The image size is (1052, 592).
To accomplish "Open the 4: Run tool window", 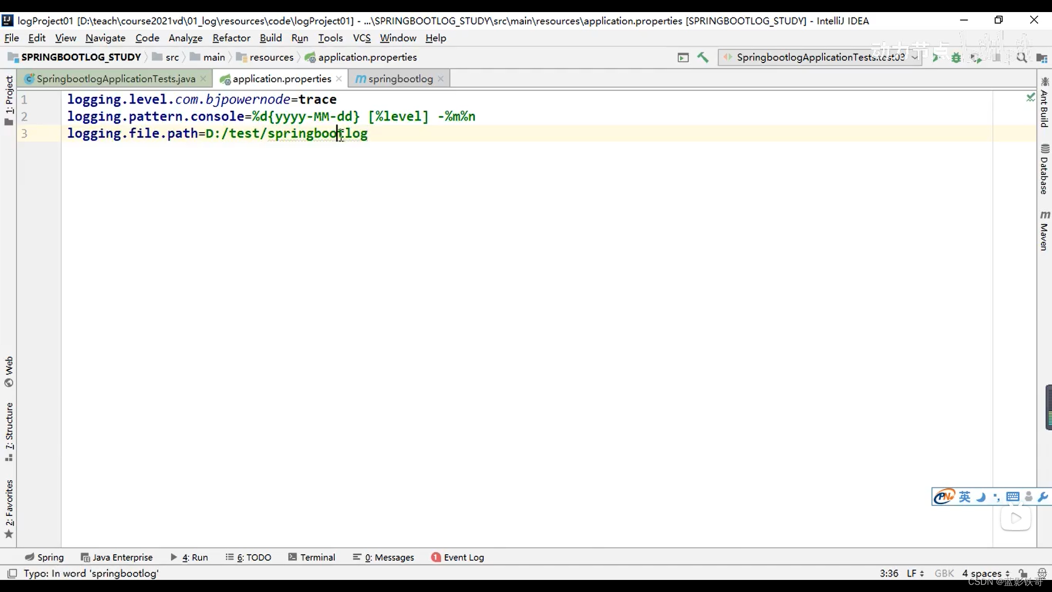I will [x=189, y=557].
